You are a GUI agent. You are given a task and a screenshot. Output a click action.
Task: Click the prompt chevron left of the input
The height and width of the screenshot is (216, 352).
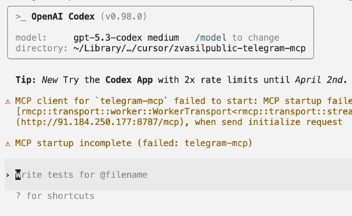[8, 175]
